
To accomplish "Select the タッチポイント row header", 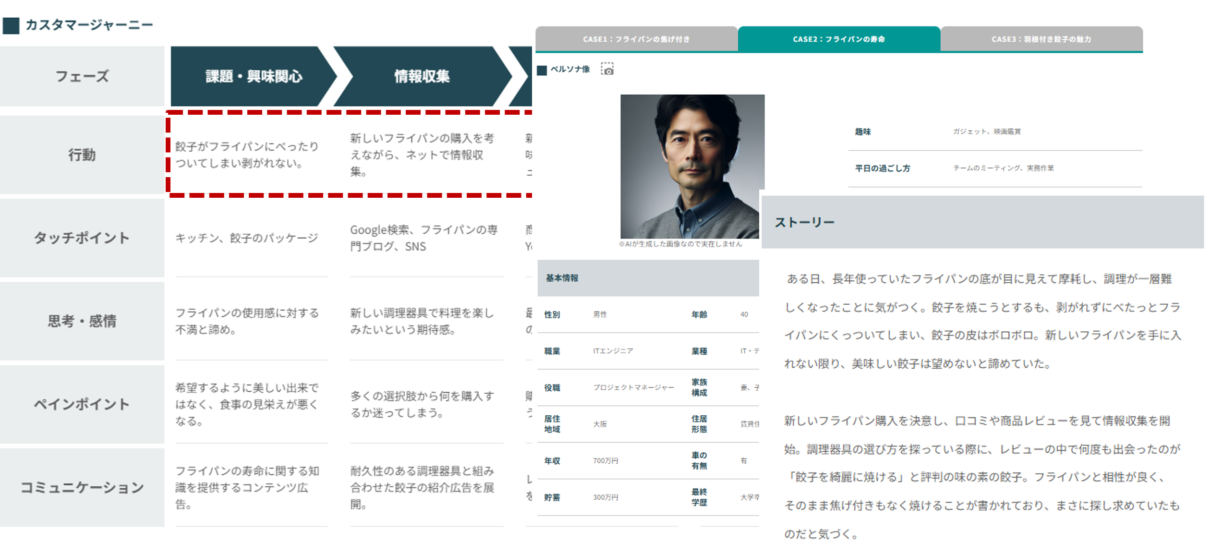I will pos(82,238).
